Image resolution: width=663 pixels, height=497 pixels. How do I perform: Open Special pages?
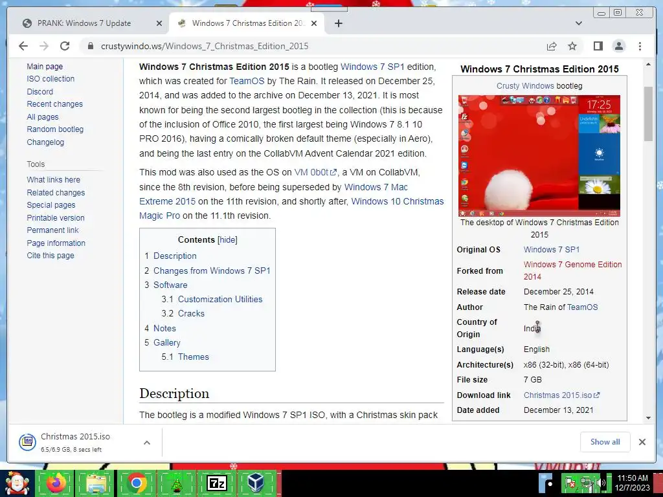point(51,205)
